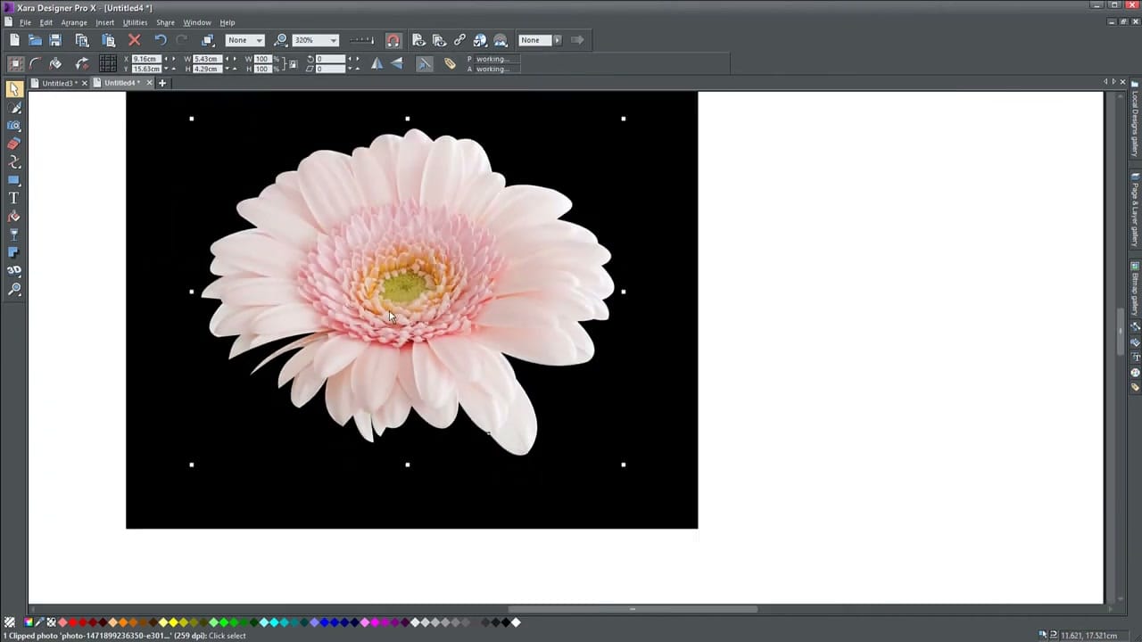Flip the selection horizontally

click(x=377, y=62)
